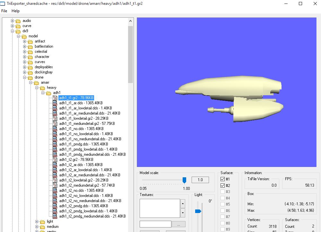Click the dds icon of adh1_t2_no.dds
The width and height of the screenshot is (321, 232).
[x=55, y=190]
